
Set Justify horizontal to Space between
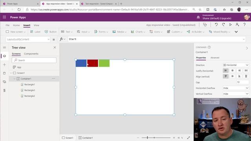pyautogui.click(x=246, y=70)
